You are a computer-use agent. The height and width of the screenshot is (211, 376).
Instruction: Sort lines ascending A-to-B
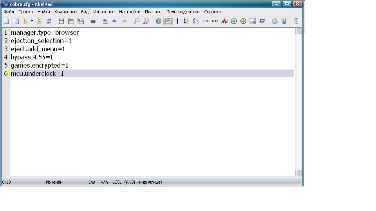point(196,21)
